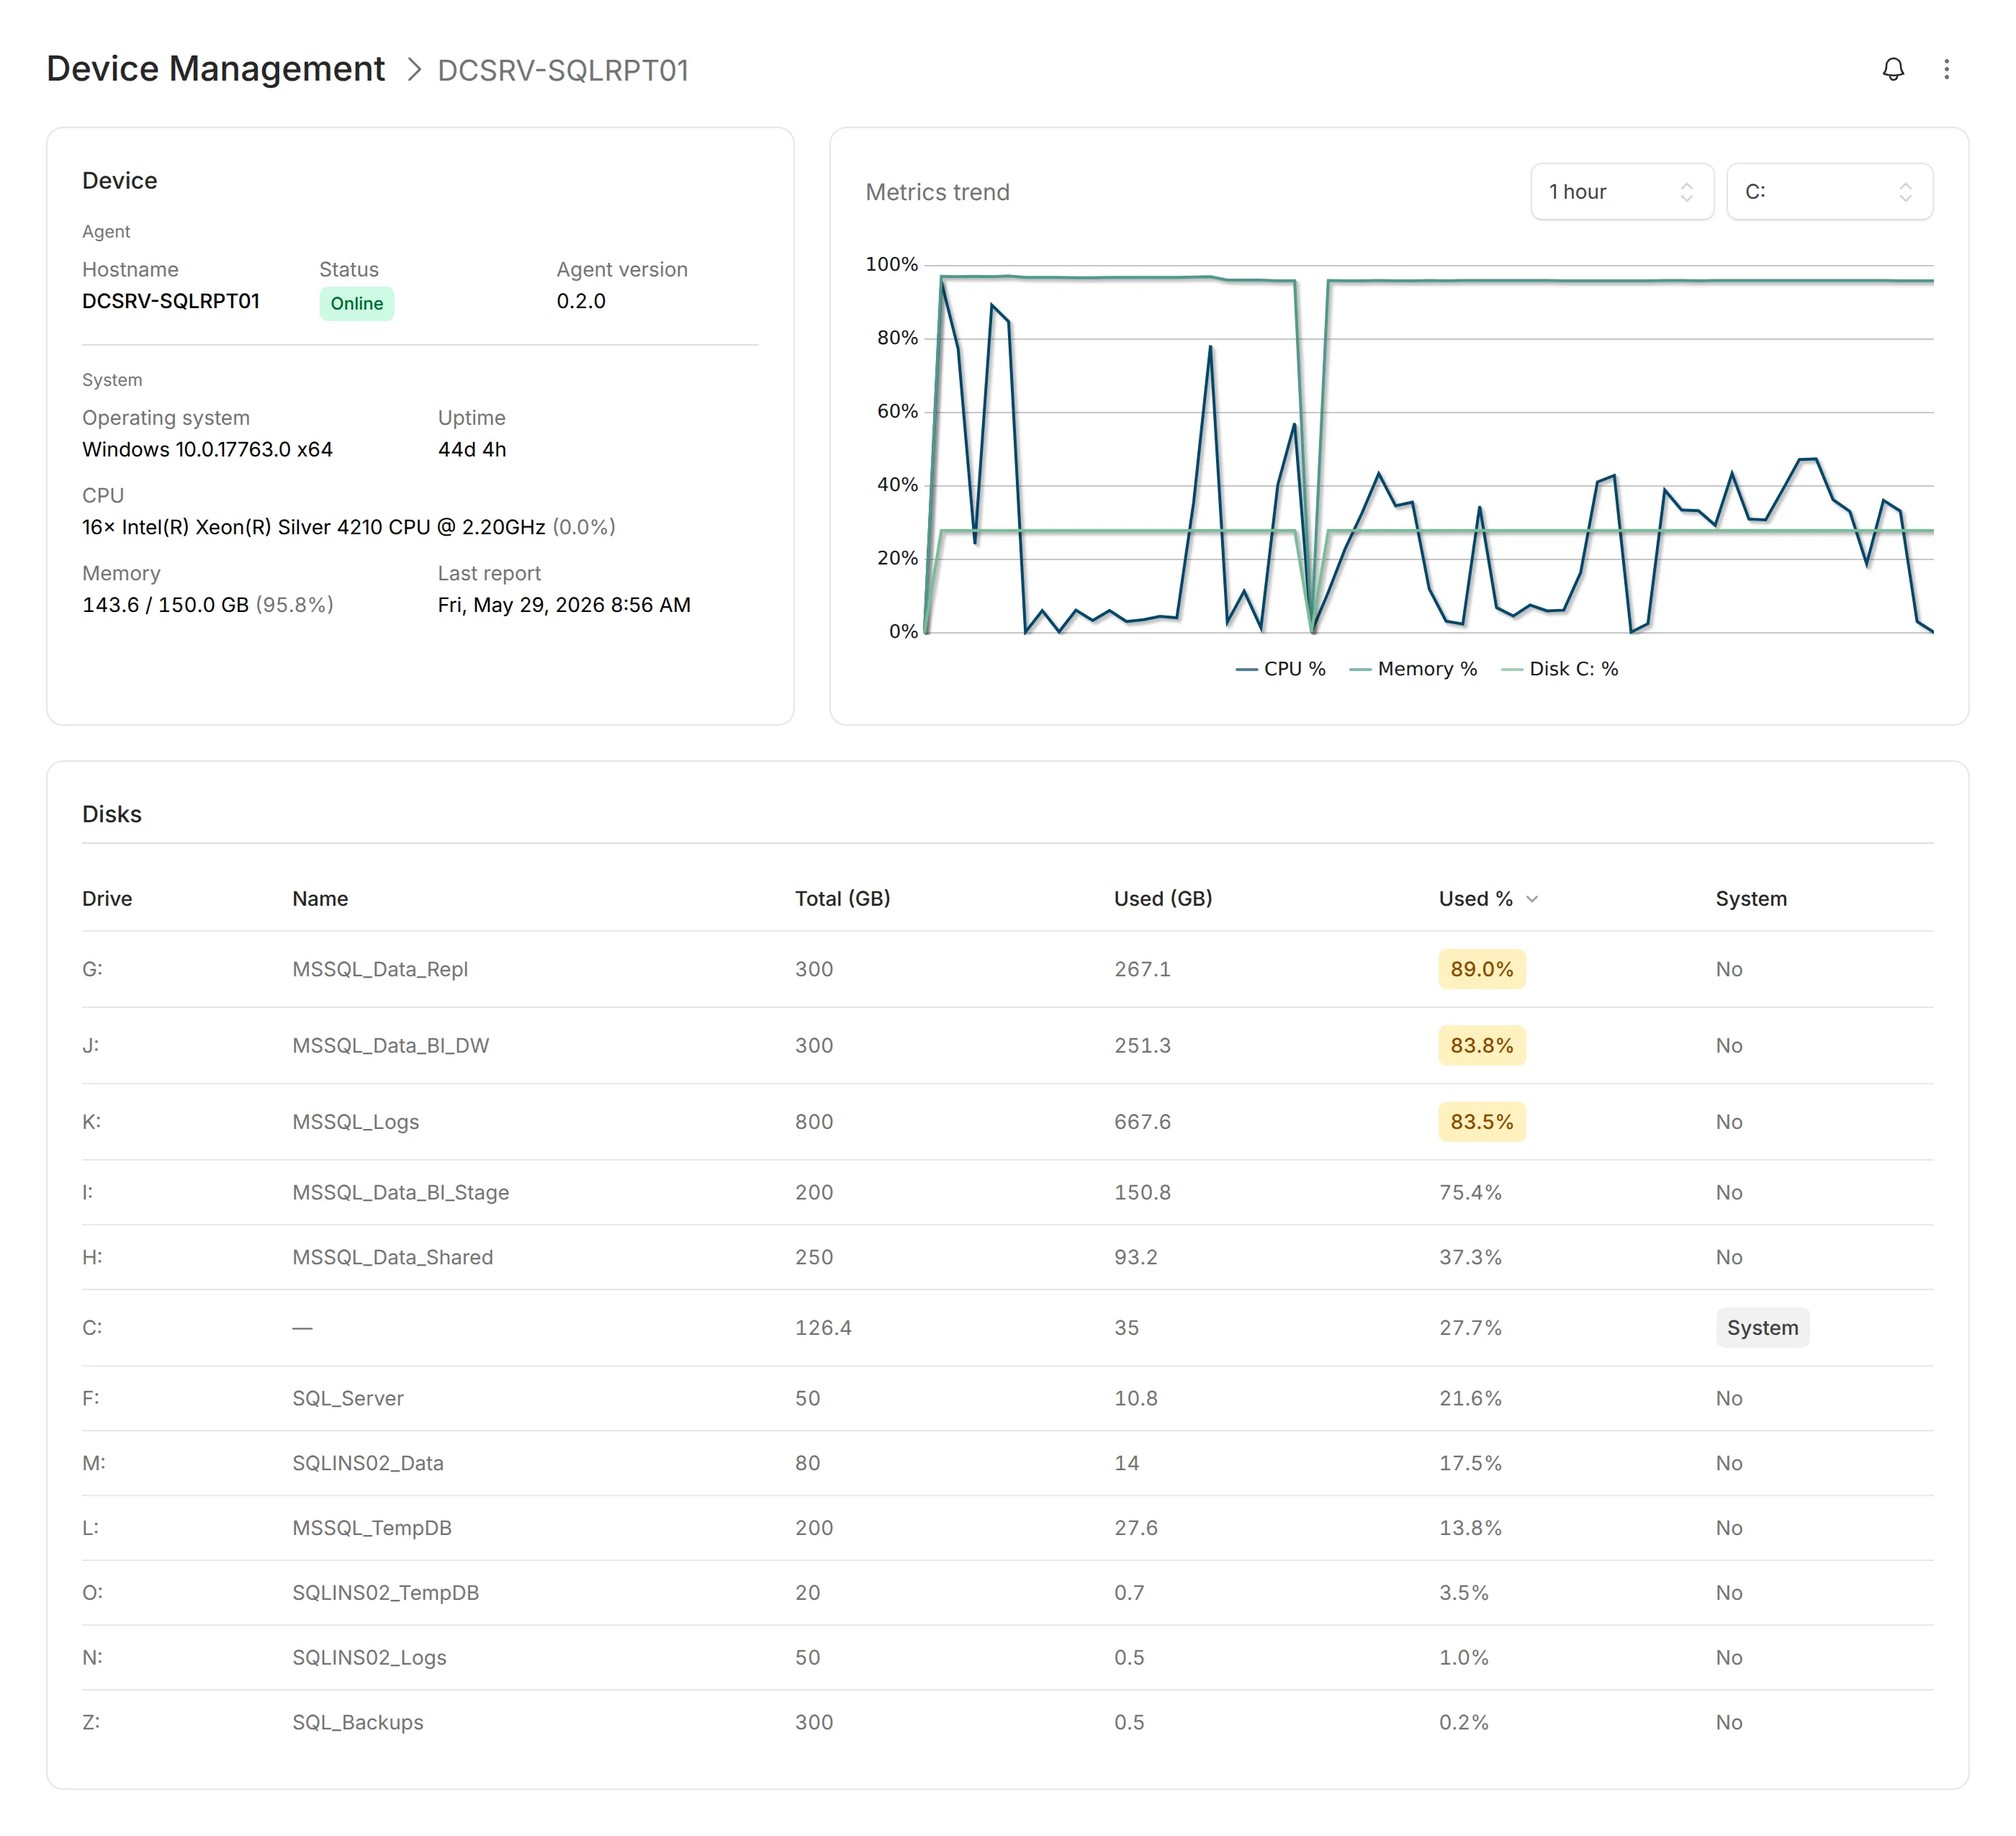Click the 83.5% usage warning badge

click(x=1482, y=1122)
